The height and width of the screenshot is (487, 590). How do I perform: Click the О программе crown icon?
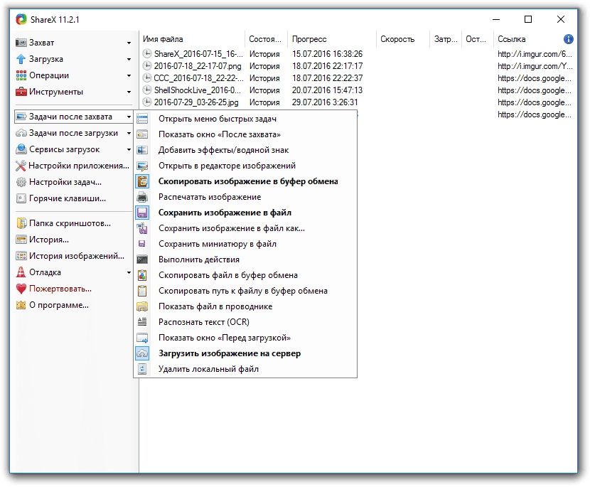(21, 305)
